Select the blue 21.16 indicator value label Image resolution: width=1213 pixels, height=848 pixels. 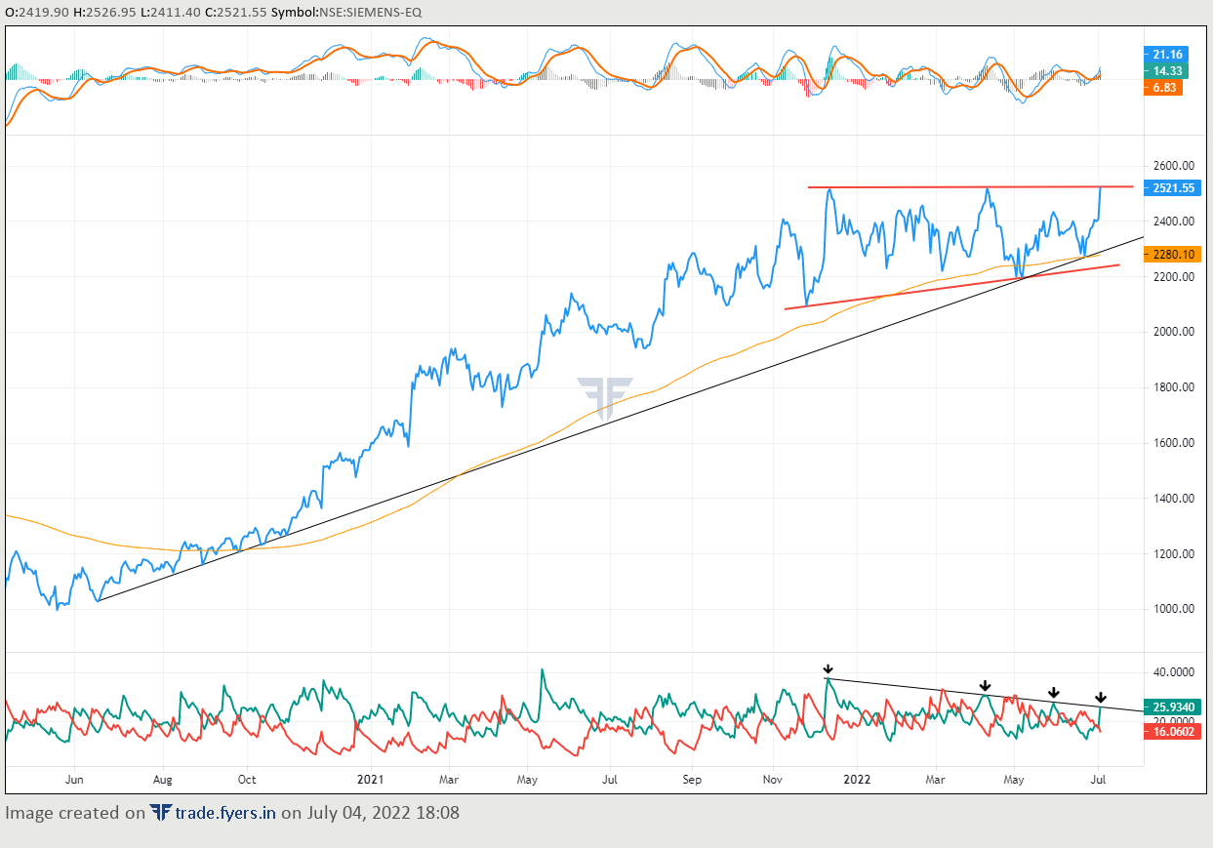[1167, 54]
